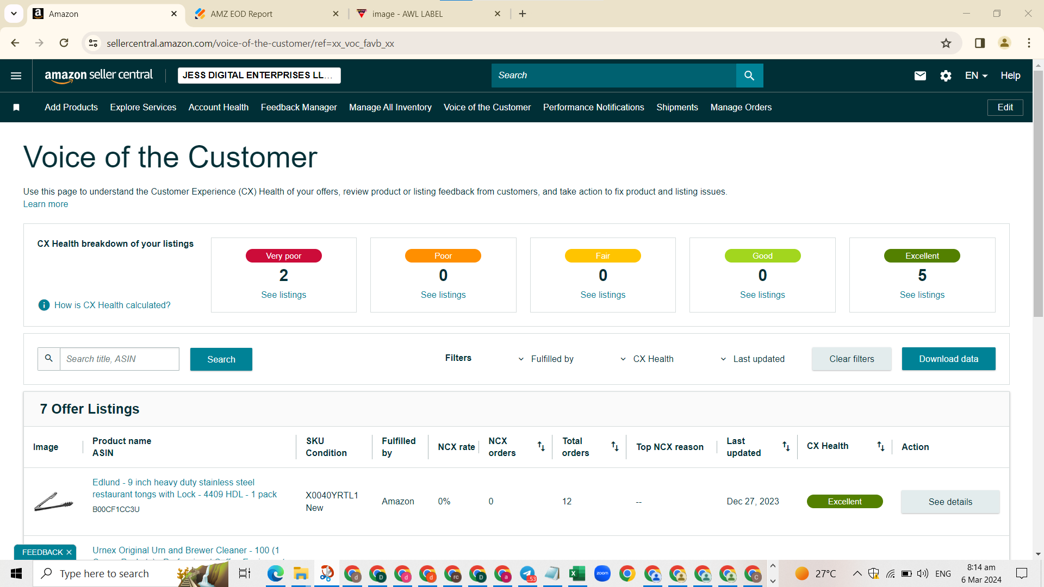
Task: Click the Edlund tongs product thumbnail
Action: pyautogui.click(x=53, y=502)
